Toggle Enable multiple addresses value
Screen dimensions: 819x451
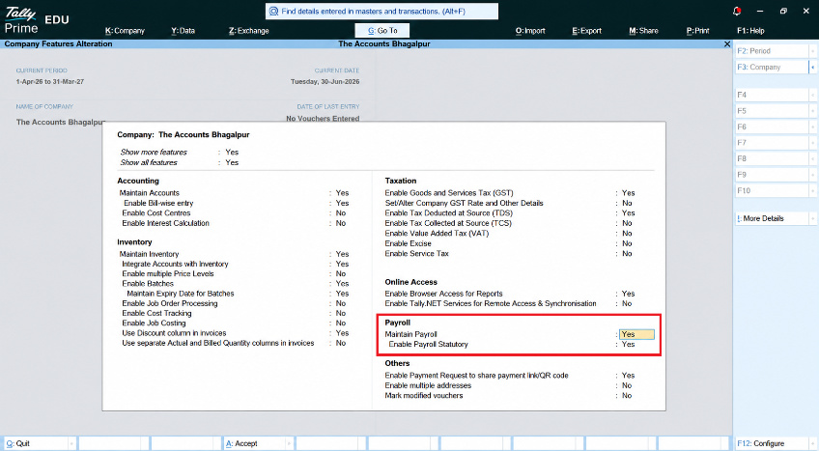point(627,385)
